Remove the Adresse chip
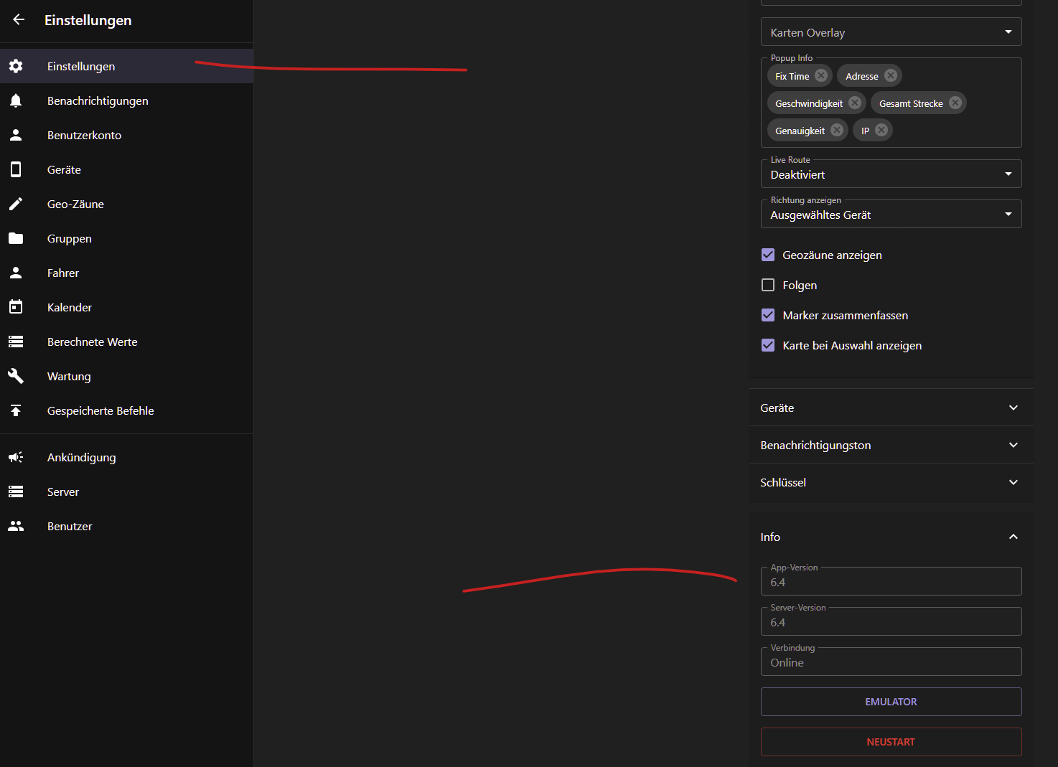 point(891,75)
